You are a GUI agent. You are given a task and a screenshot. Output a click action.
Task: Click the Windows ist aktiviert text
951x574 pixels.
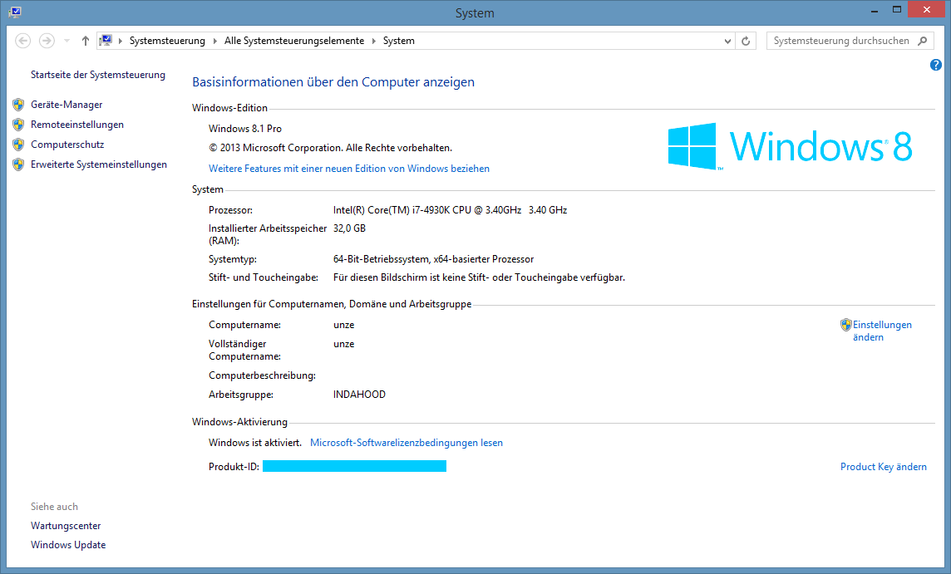[x=254, y=443]
